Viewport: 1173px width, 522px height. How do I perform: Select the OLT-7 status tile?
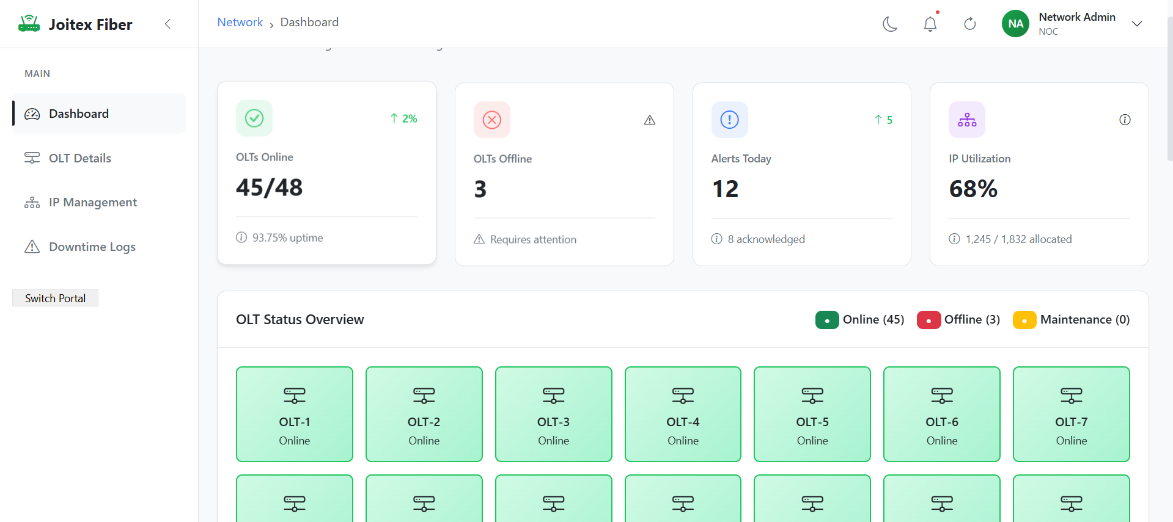[x=1072, y=414]
